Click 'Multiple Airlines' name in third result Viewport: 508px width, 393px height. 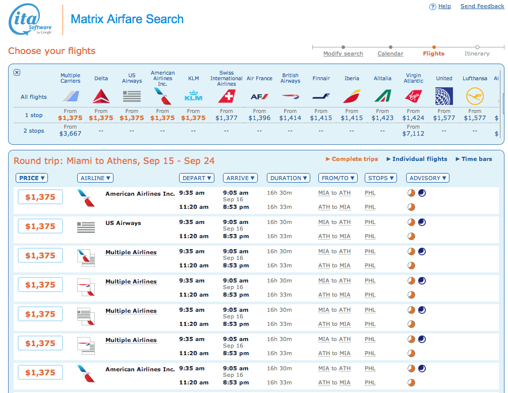point(131,252)
